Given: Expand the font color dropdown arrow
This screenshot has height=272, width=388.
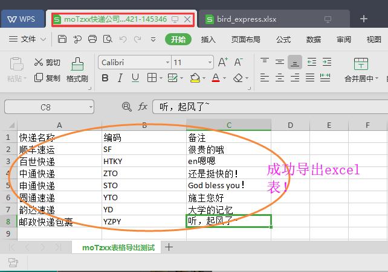Looking at the screenshot, I should pos(224,78).
